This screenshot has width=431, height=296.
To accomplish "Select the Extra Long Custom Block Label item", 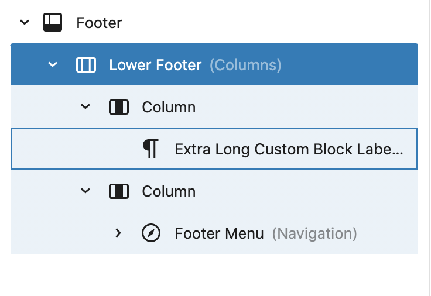I will click(x=281, y=149).
